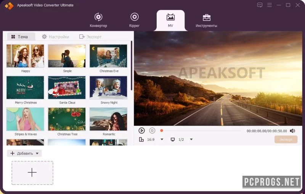Click the aspect ratio icon

pyautogui.click(x=141, y=140)
